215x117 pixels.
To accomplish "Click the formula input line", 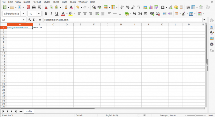I will (123, 20).
